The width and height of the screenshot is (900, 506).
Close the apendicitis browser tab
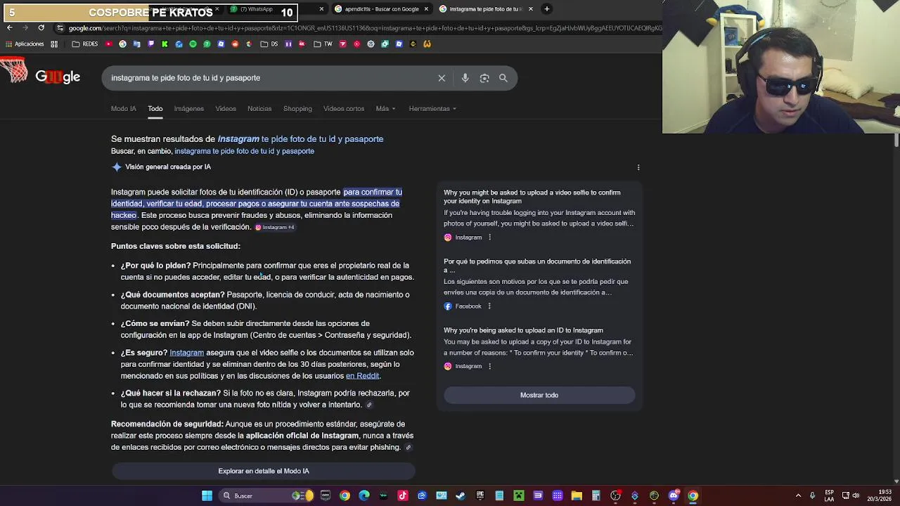pos(426,9)
